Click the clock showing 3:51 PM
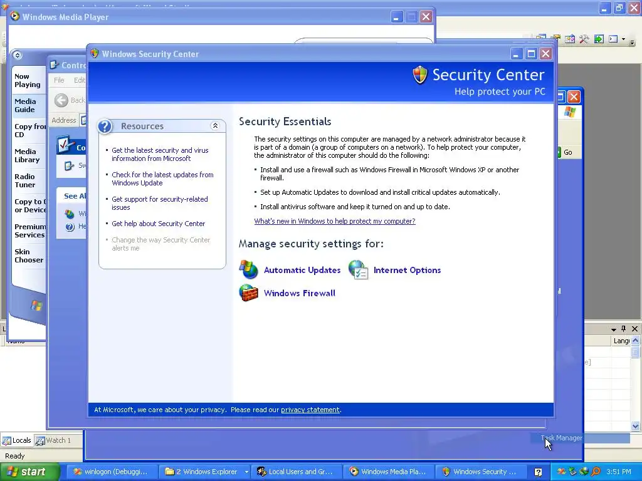Image resolution: width=642 pixels, height=481 pixels. coord(619,472)
